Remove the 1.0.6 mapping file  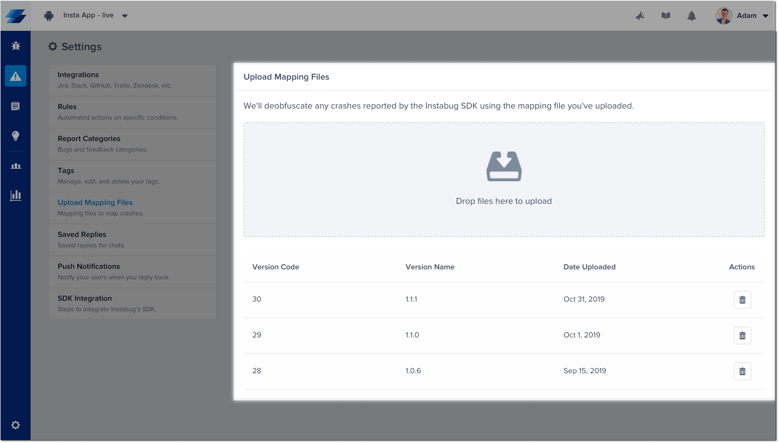pyautogui.click(x=742, y=371)
